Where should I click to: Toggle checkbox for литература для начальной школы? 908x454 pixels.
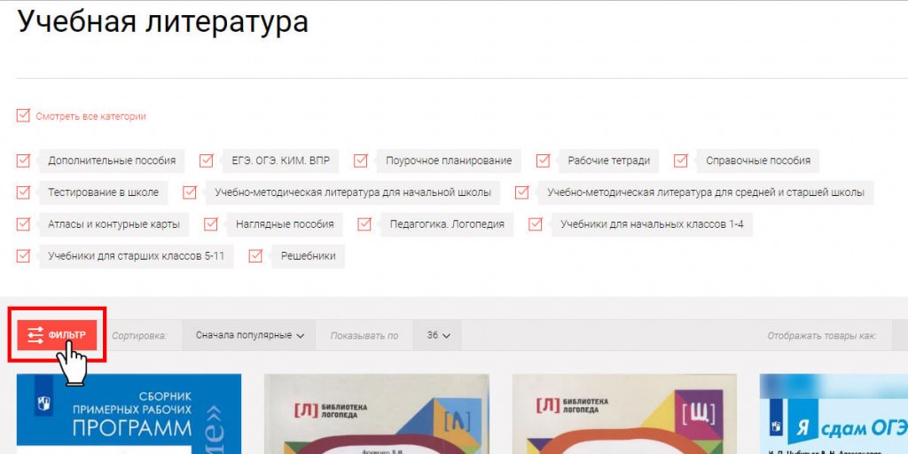190,192
